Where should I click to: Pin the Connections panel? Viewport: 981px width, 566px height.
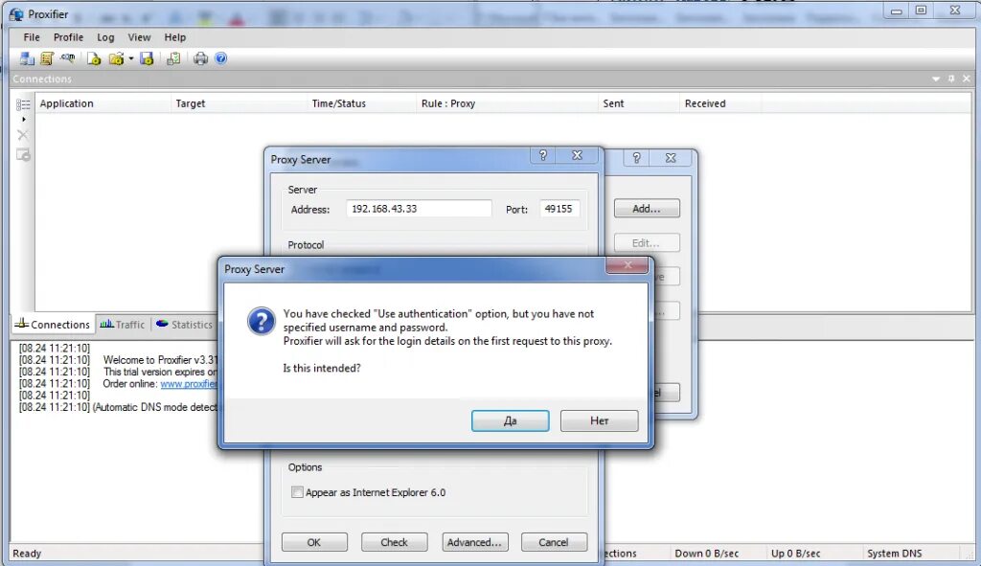(951, 79)
